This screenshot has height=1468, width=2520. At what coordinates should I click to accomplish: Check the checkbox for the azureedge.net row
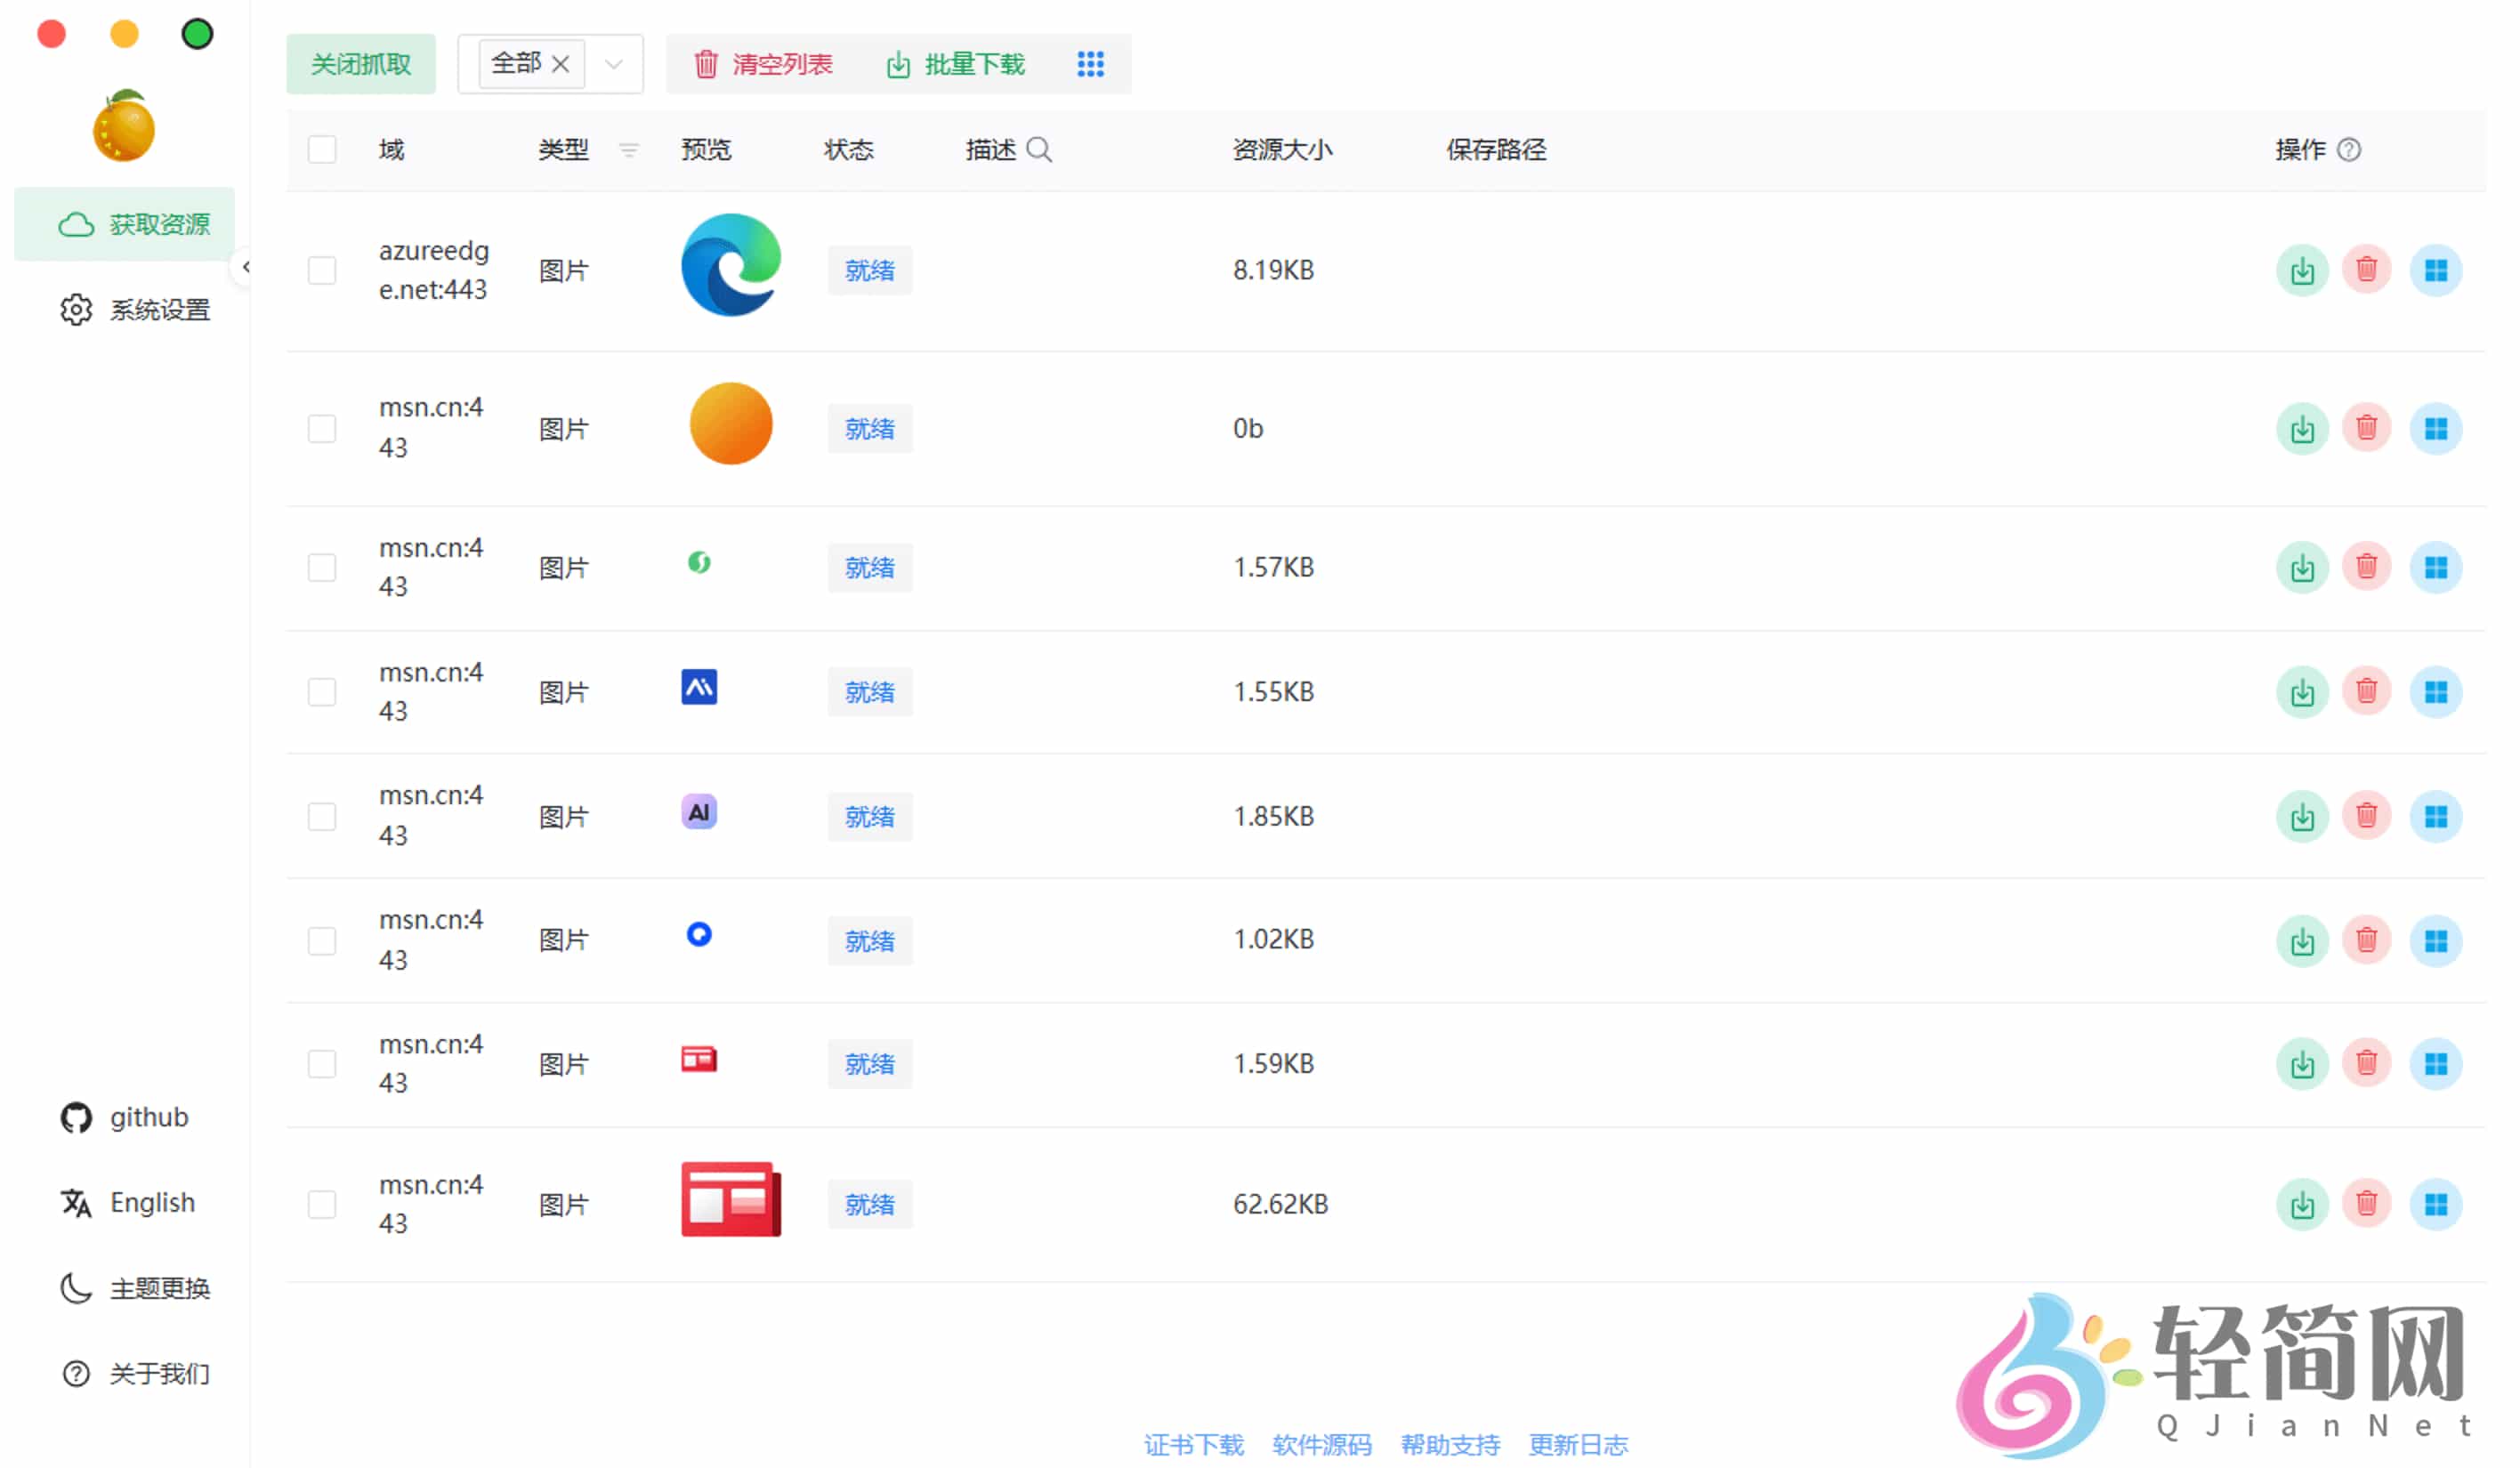(x=322, y=269)
